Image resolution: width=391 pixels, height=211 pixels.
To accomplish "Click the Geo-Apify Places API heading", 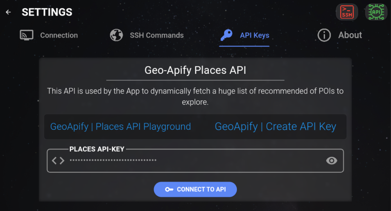I will (x=195, y=70).
